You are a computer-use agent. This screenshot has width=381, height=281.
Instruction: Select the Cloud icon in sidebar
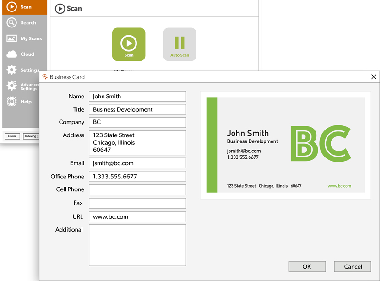tap(11, 54)
